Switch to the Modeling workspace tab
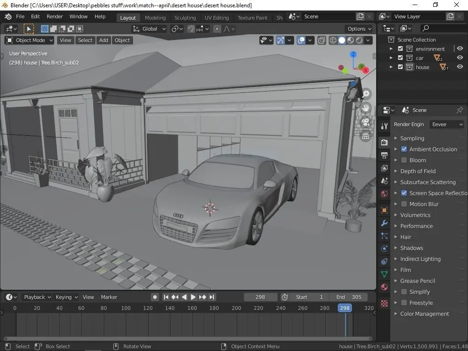Image resolution: width=468 pixels, height=351 pixels. tap(155, 18)
